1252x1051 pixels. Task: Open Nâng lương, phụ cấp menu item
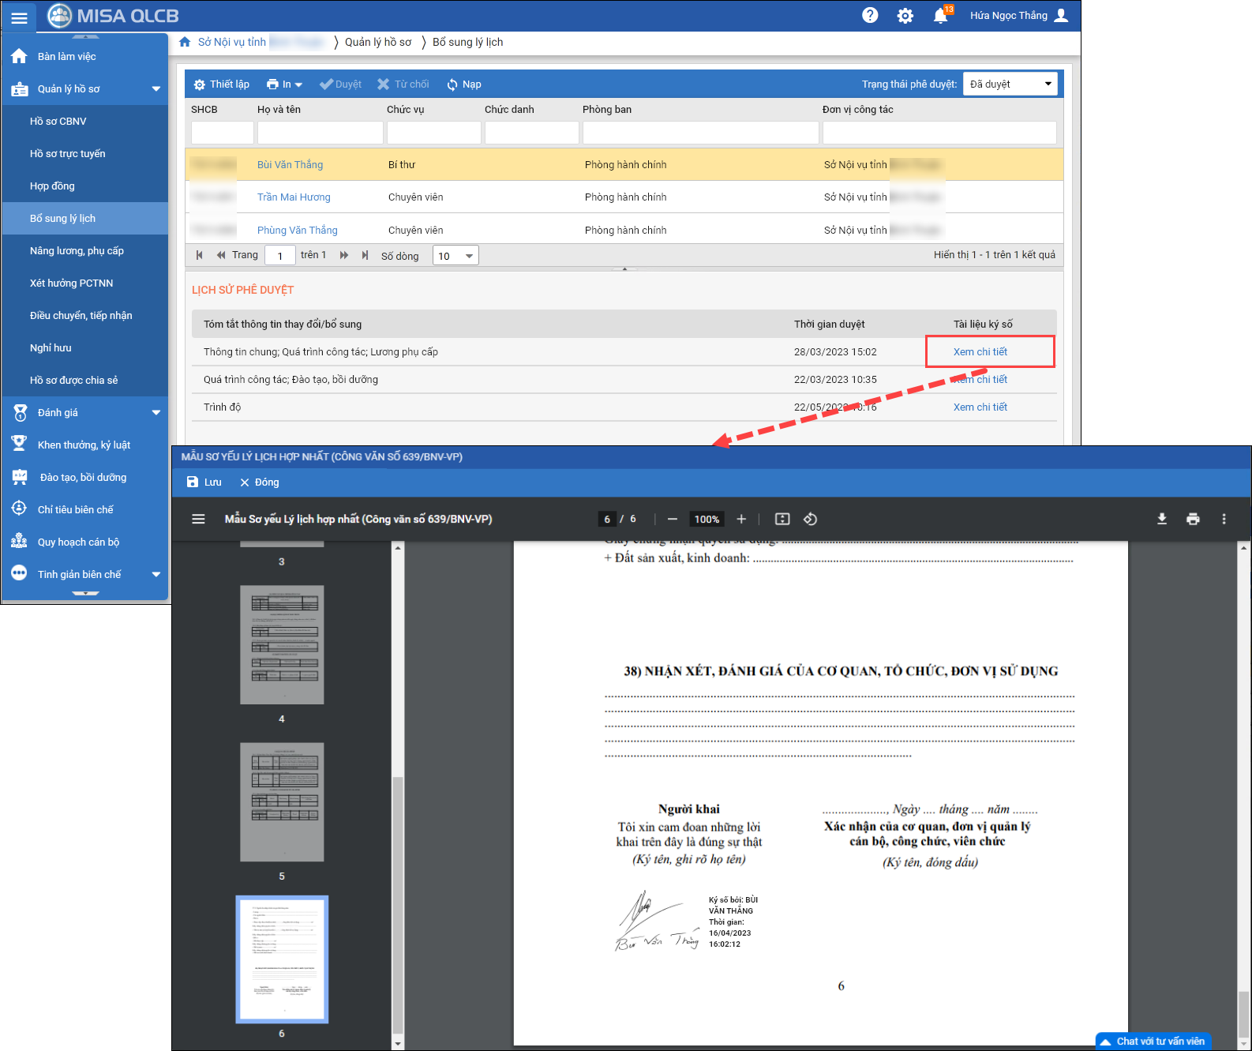[x=77, y=251]
